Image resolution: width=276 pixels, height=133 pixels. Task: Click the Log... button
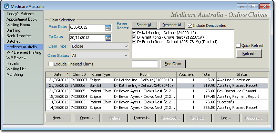coord(226,118)
